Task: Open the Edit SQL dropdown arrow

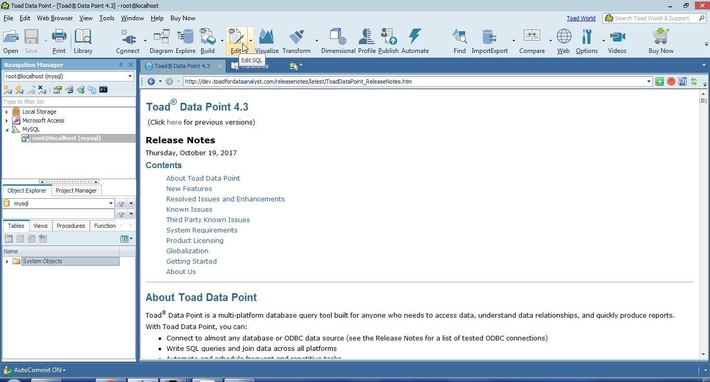Action: point(250,41)
